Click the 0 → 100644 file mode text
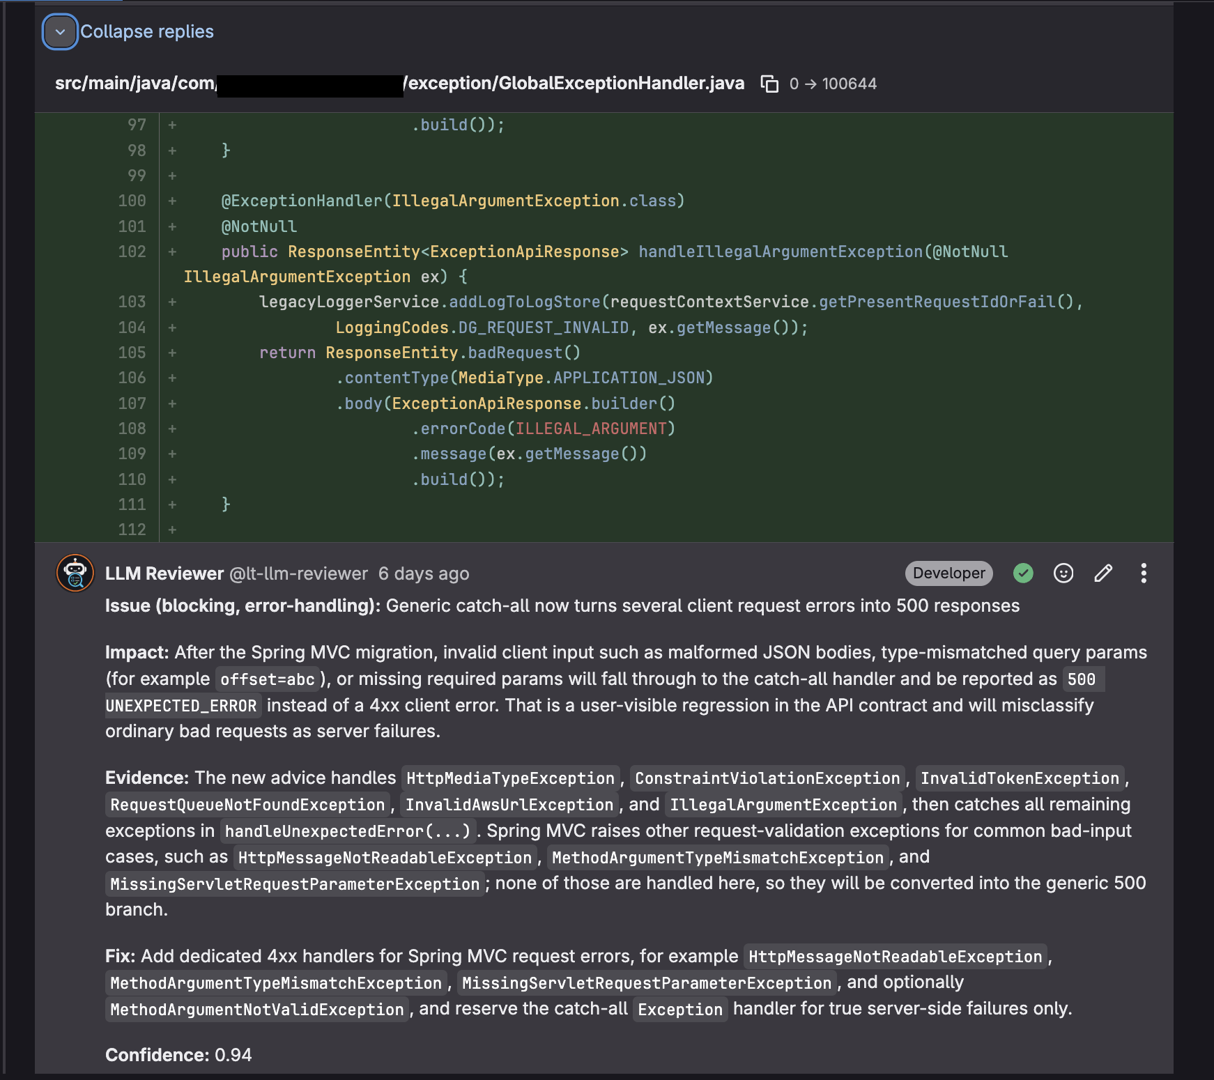 click(x=833, y=84)
